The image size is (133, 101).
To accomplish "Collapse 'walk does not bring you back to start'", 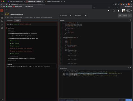I will pos(23,38).
